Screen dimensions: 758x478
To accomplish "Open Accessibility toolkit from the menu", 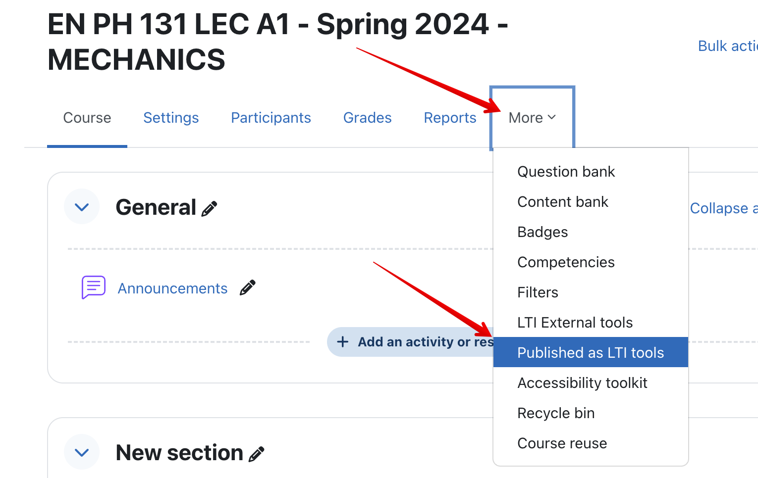I will point(582,383).
